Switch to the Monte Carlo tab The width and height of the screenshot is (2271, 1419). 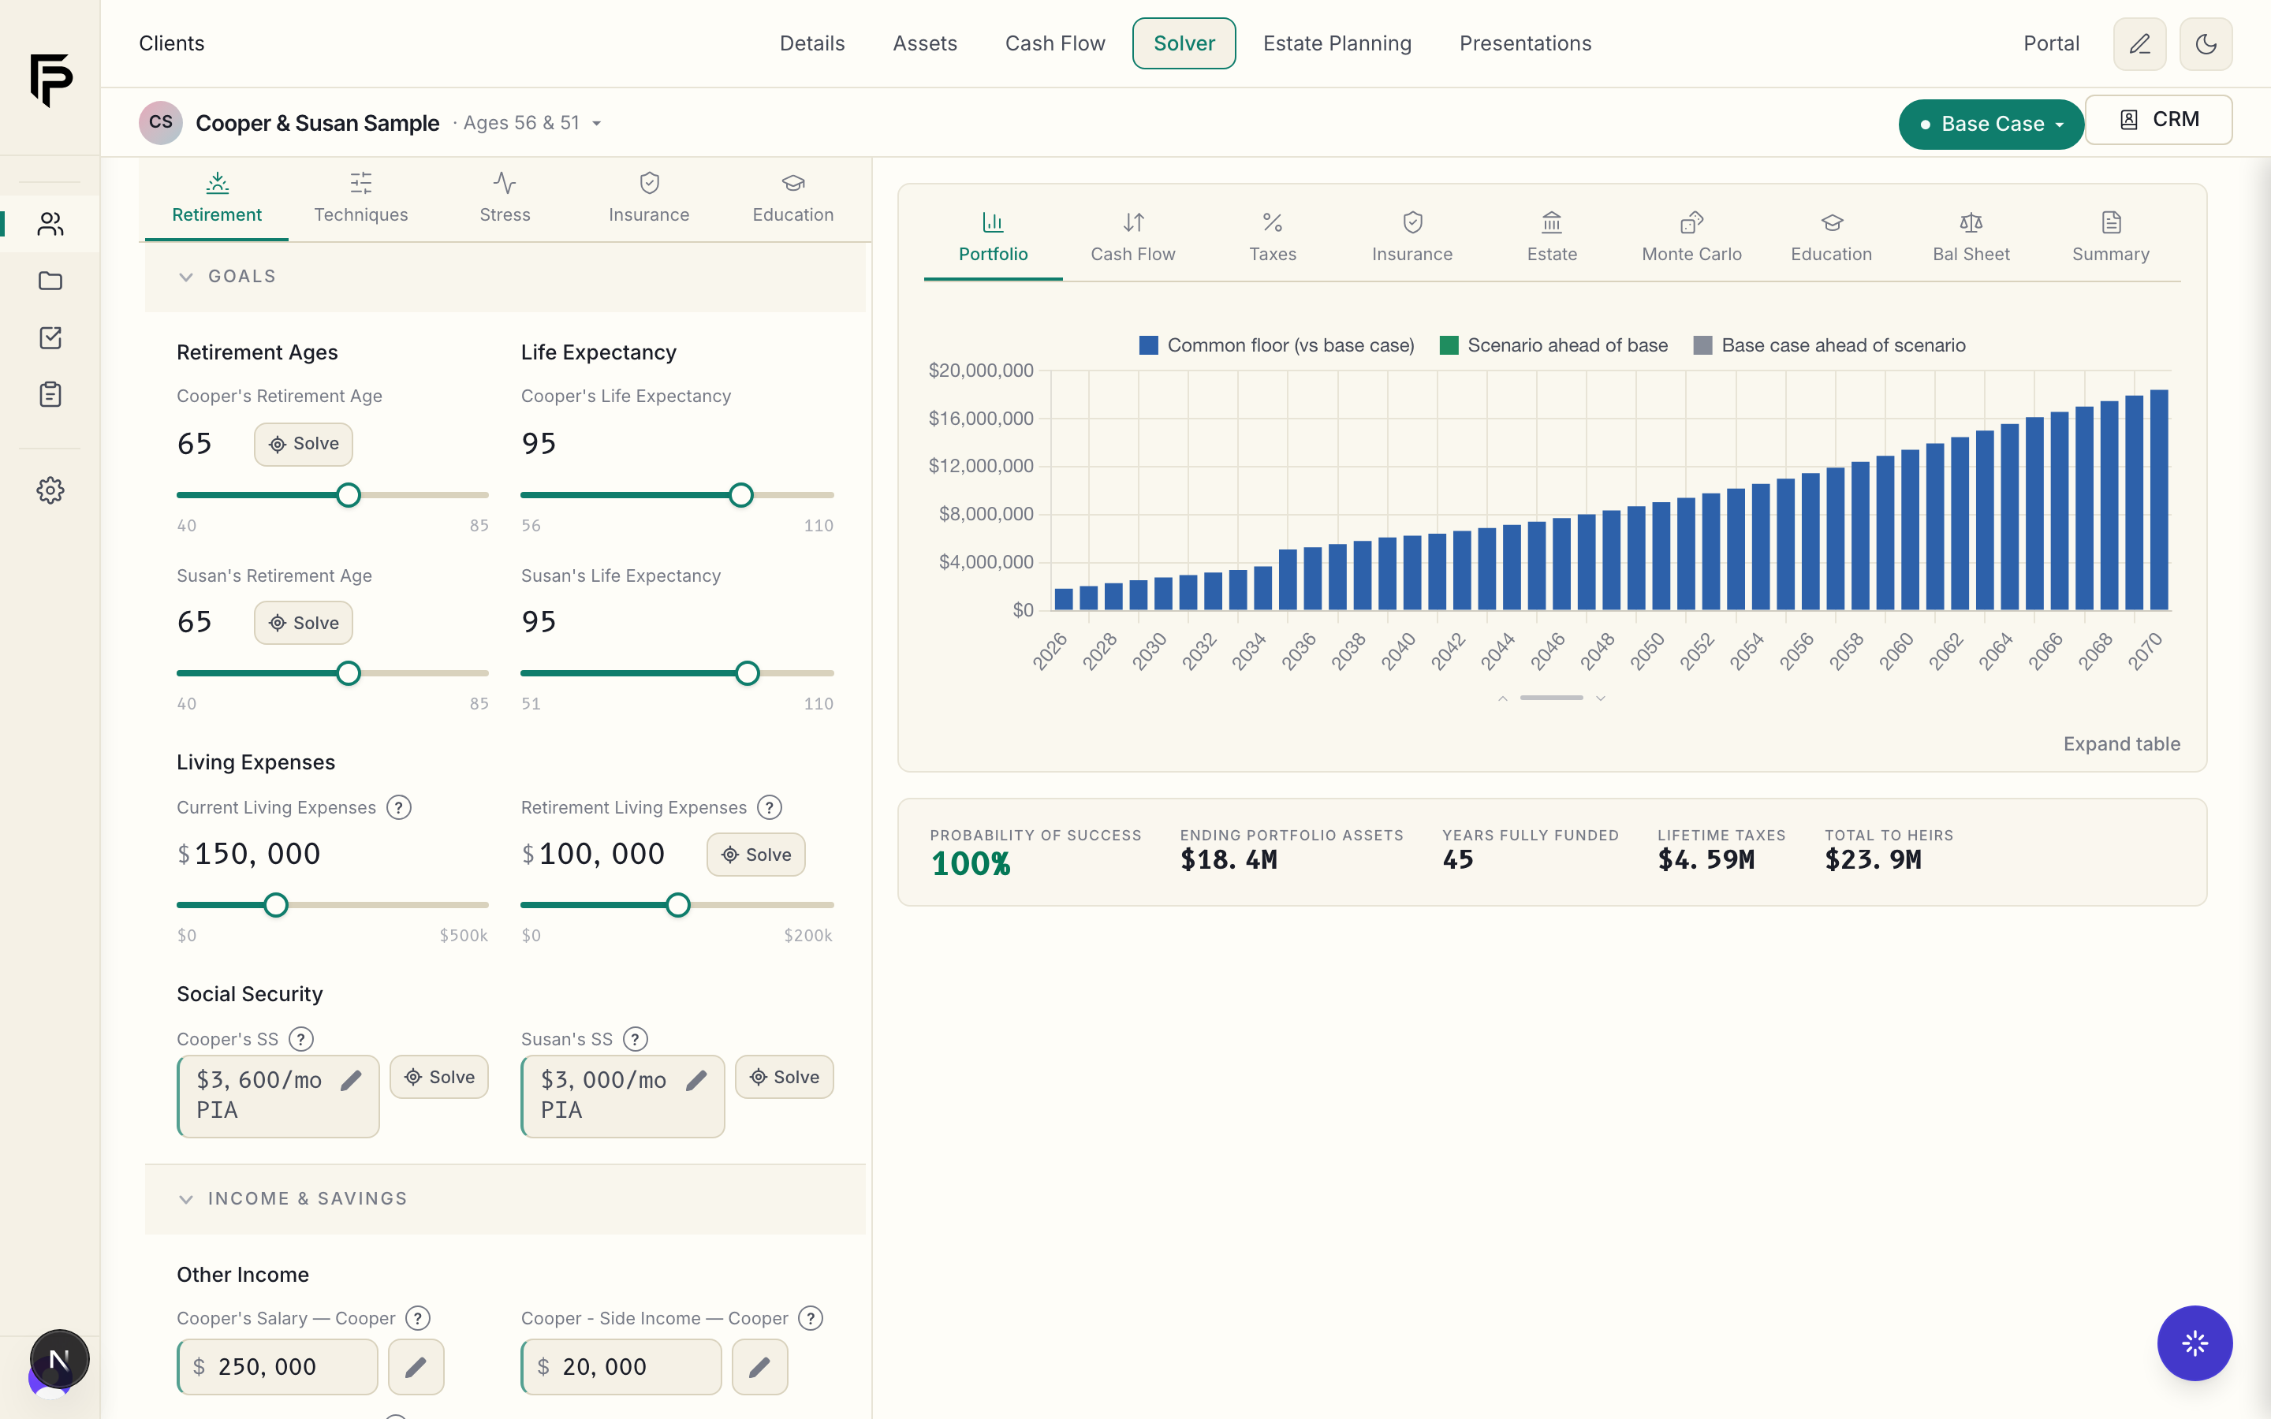coord(1691,236)
